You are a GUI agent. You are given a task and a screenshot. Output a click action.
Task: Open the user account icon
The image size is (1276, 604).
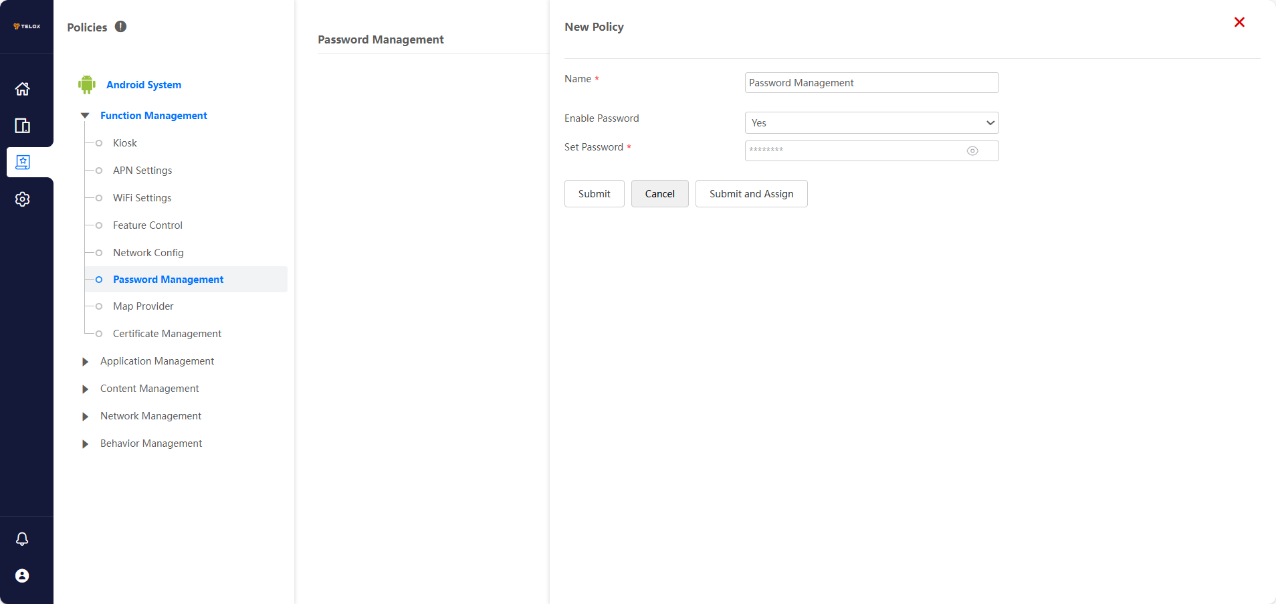22,576
